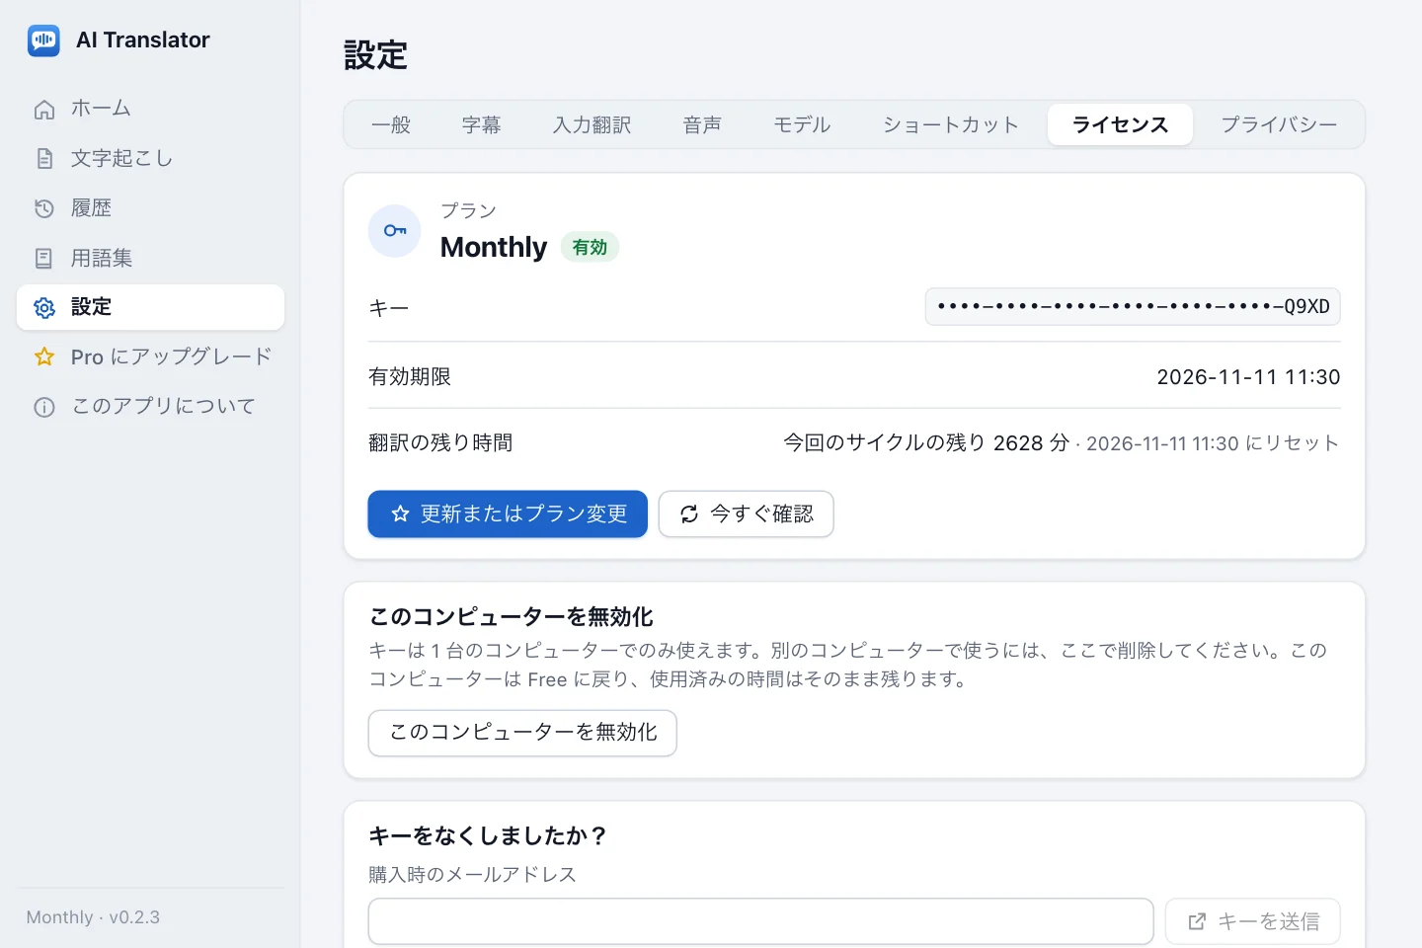The width and height of the screenshot is (1422, 948).
Task: Switch to the プライバシー tab
Action: click(x=1279, y=125)
